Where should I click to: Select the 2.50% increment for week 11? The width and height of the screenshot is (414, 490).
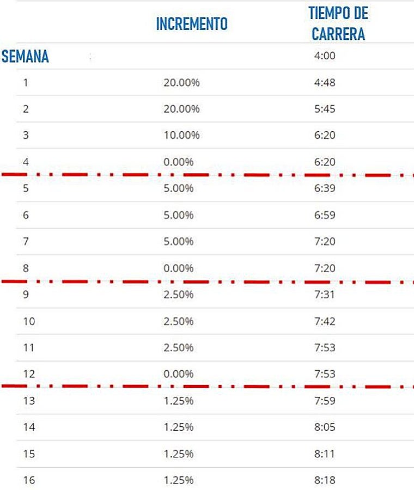tap(178, 347)
